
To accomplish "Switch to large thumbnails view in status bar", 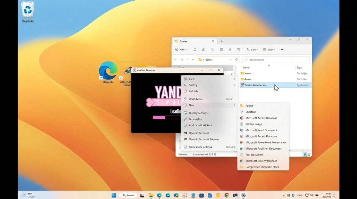I will (x=309, y=154).
